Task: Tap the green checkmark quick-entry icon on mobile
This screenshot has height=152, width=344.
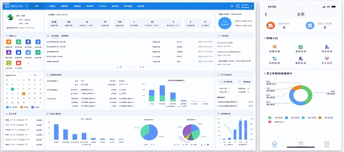Action: 300,47
